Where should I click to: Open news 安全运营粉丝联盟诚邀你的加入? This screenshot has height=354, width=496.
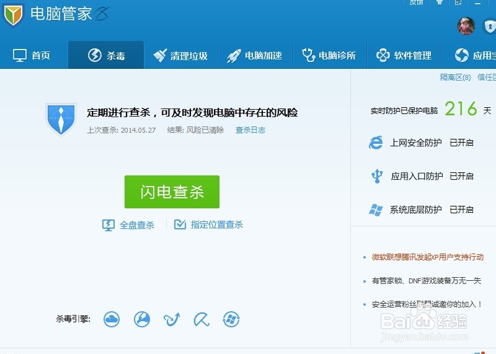pos(427,304)
